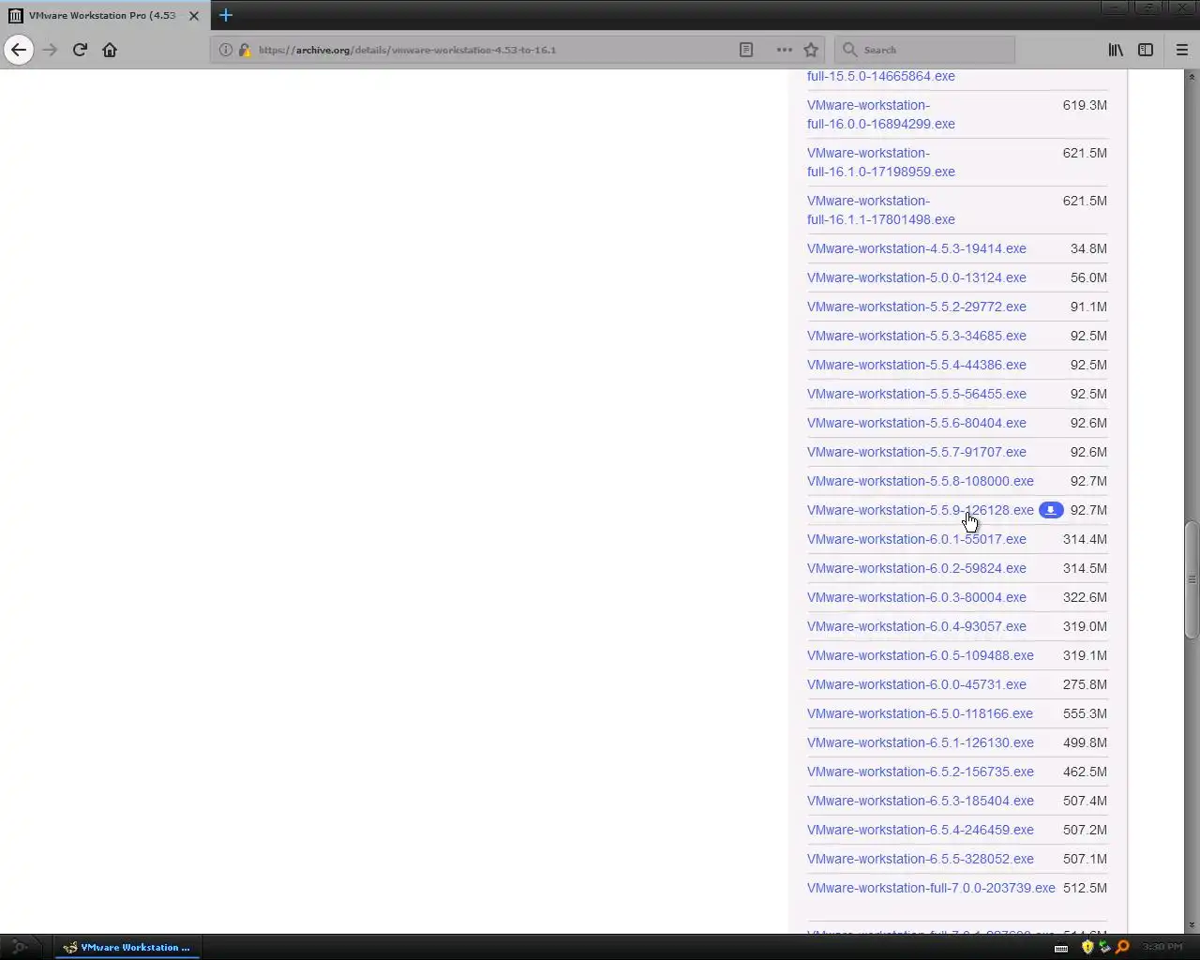Go to the browser home page
The width and height of the screenshot is (1200, 960).
(110, 50)
